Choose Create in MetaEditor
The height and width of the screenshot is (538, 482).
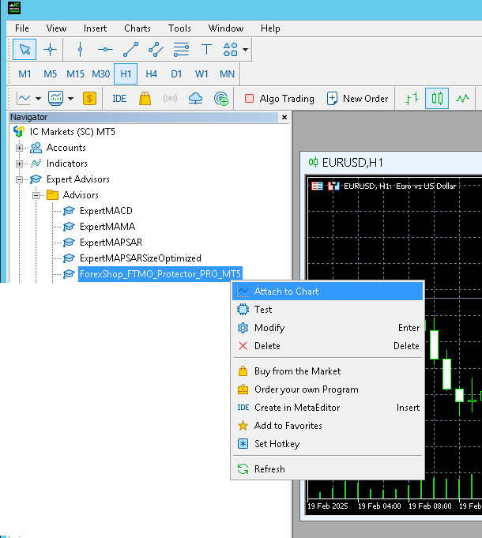tap(328, 408)
